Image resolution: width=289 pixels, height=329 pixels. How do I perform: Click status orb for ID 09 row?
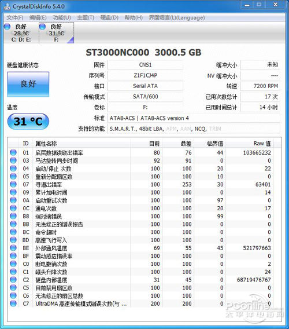pyautogui.click(x=13, y=192)
